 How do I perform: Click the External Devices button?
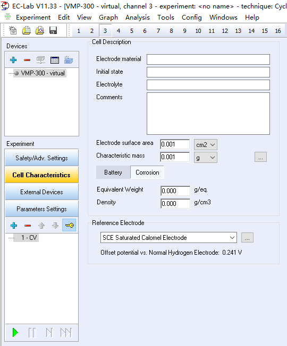tap(41, 192)
